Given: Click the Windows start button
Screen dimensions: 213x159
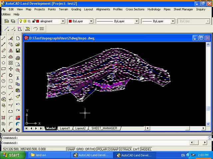Looking at the screenshot, I should [13, 155].
